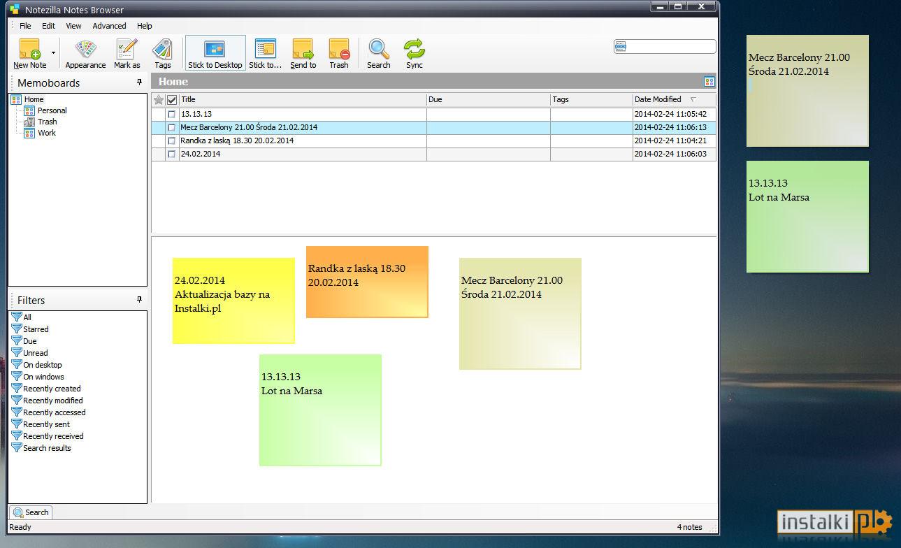
Task: Sort by Date Modified column
Action: click(674, 99)
